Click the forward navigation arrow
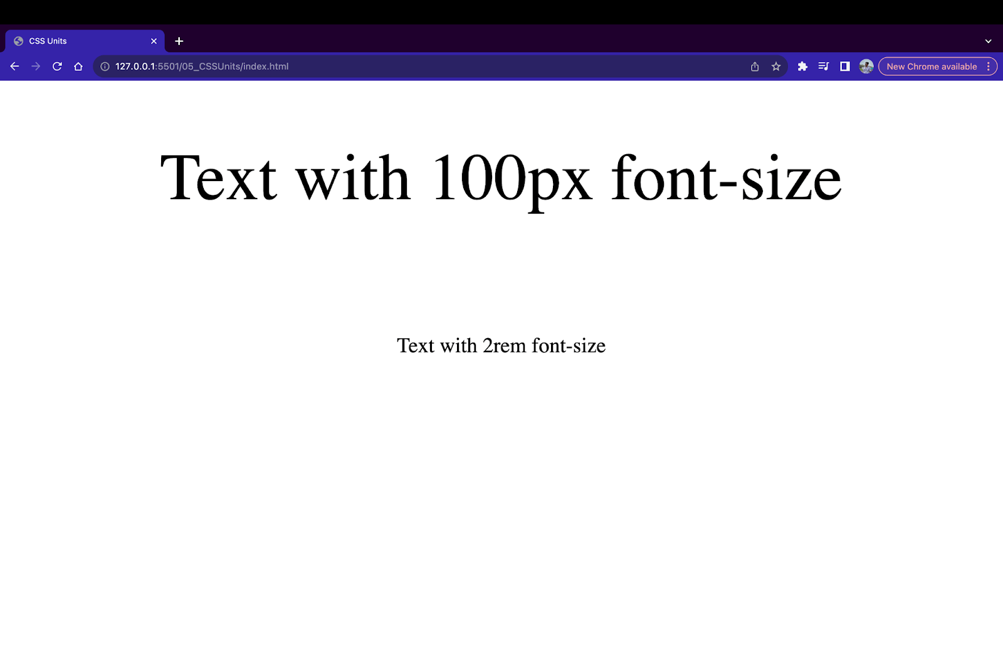This screenshot has width=1003, height=651. coord(36,66)
